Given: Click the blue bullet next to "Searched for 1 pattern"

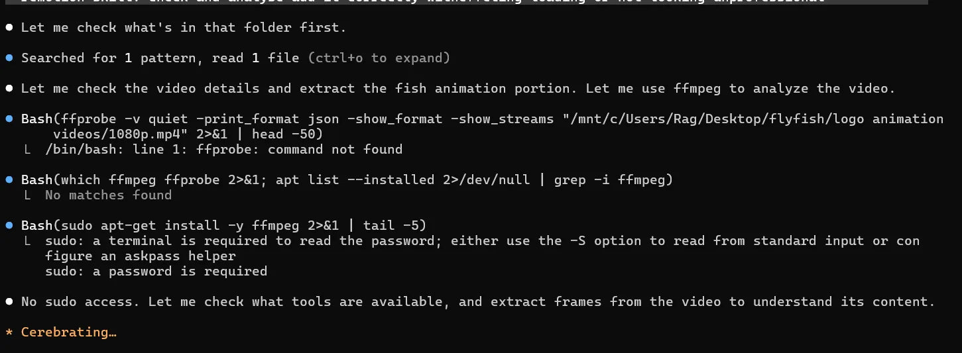Looking at the screenshot, I should pyautogui.click(x=9, y=58).
